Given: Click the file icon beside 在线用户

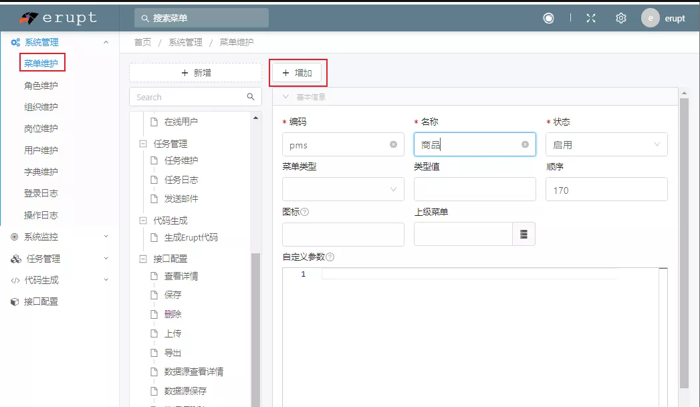Looking at the screenshot, I should (x=154, y=122).
